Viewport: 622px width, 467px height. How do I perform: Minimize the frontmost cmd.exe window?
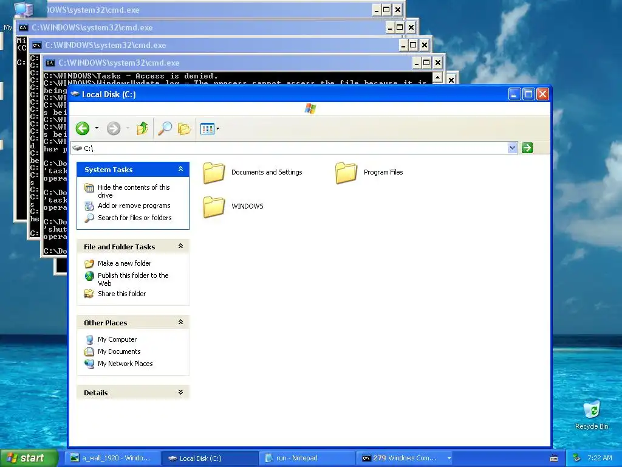click(416, 63)
